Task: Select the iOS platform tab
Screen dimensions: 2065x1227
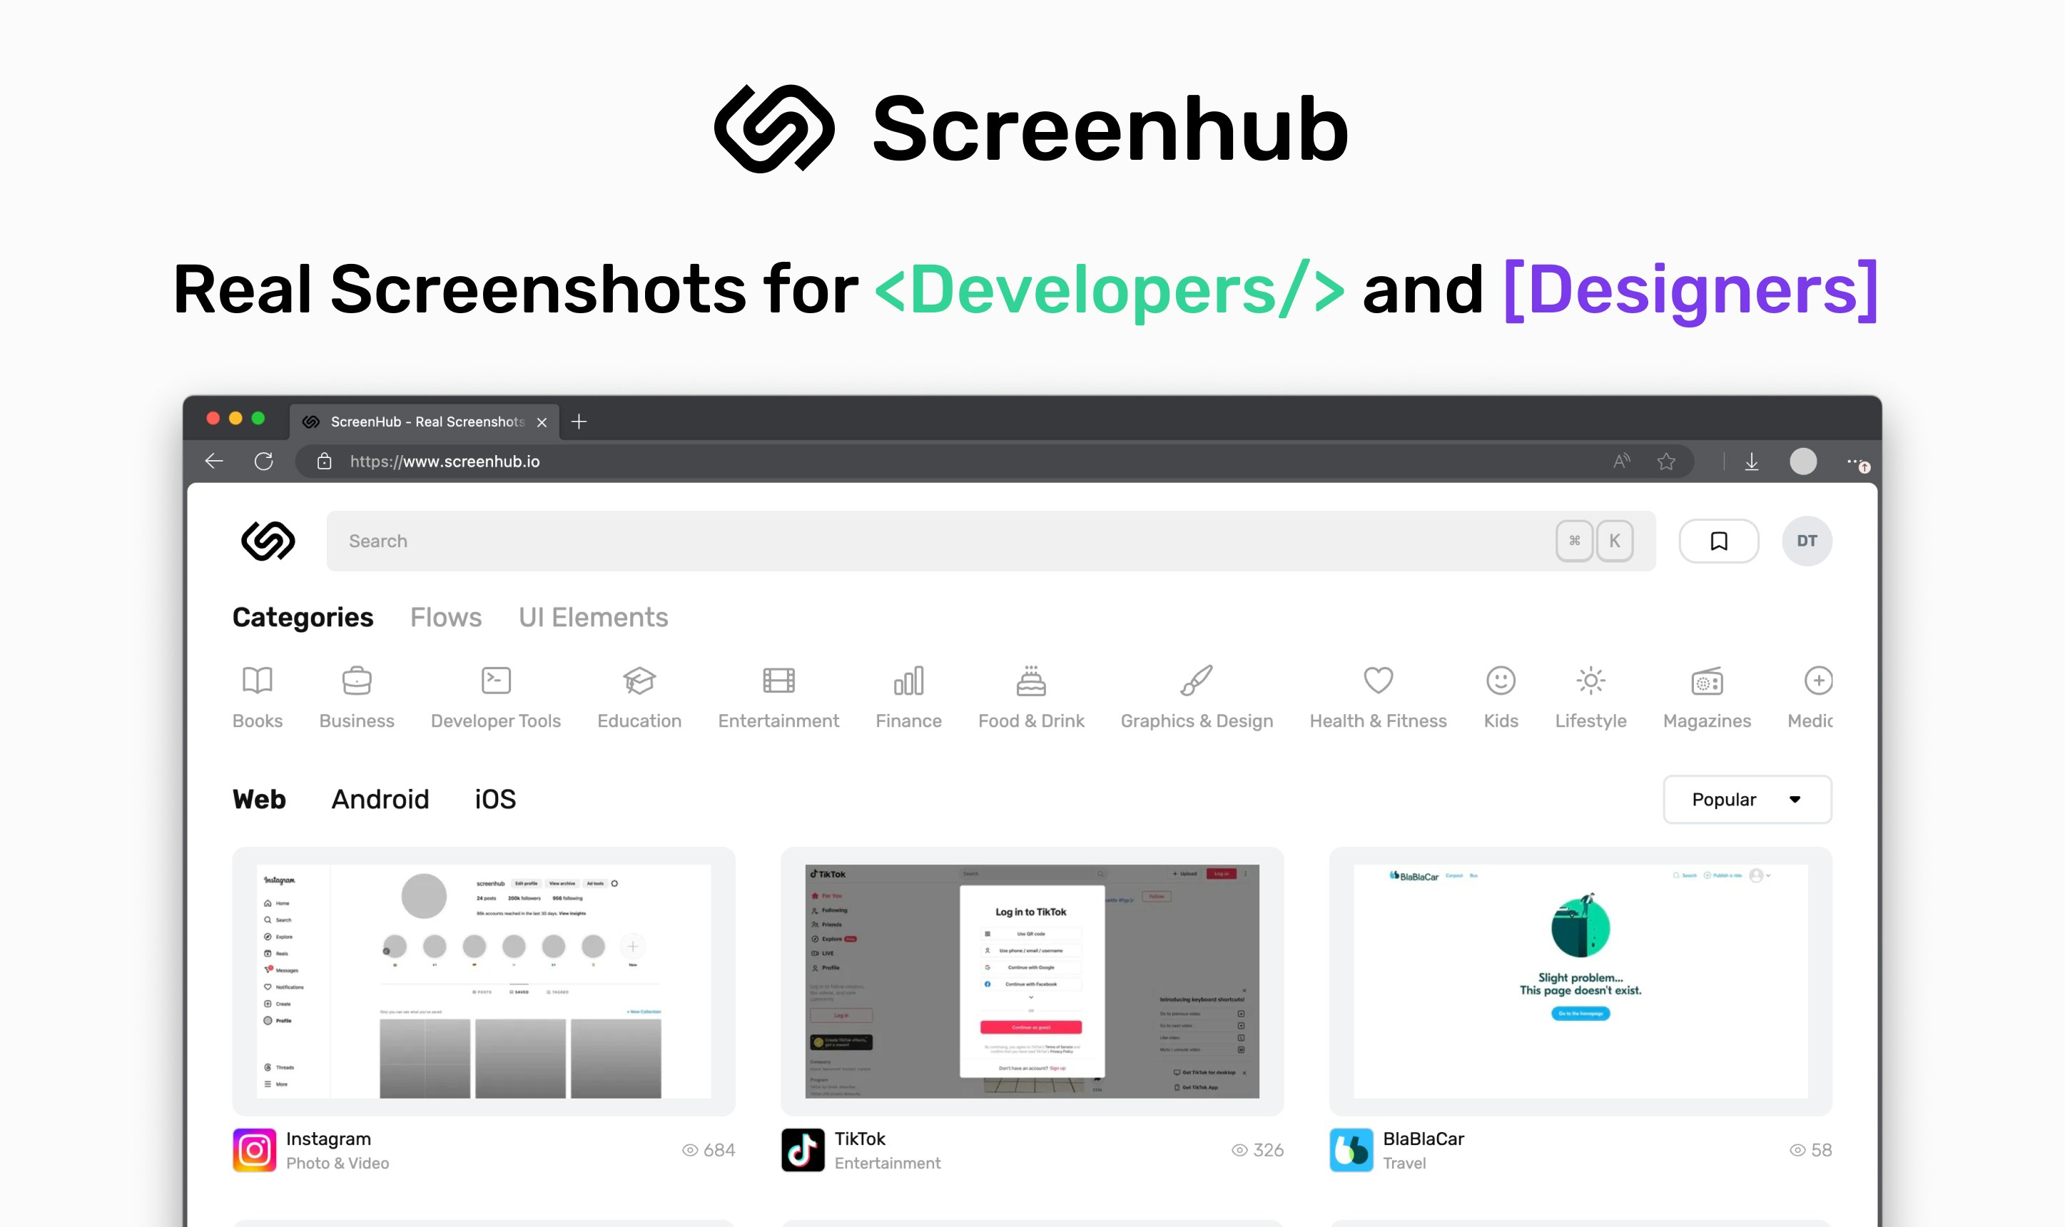Action: pyautogui.click(x=494, y=800)
